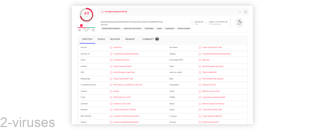Select the 'persistence' tag
The image size is (325, 130).
[170, 28]
